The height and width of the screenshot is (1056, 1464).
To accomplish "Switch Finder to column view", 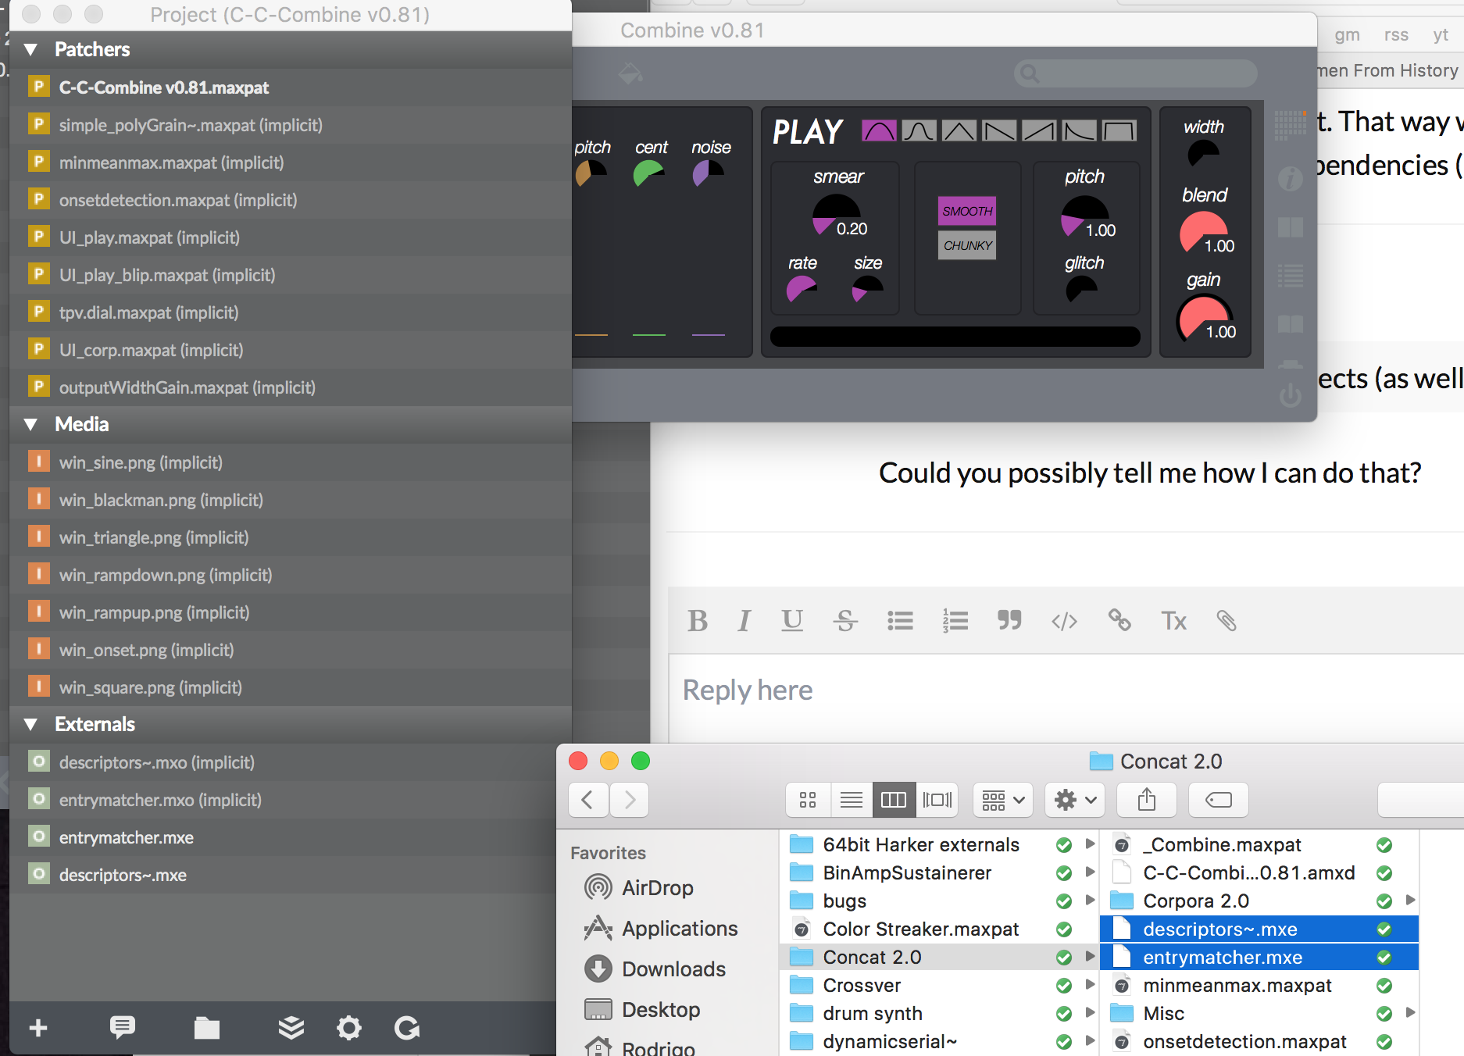I will [x=894, y=800].
